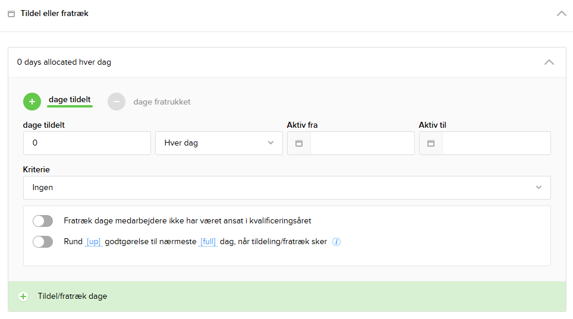The image size is (573, 319).
Task: Click the [up] rounding direction link
Action: 94,242
